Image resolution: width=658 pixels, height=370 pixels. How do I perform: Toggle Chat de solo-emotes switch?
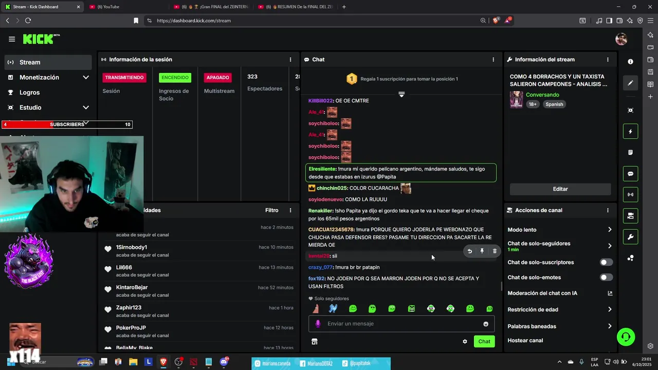pyautogui.click(x=607, y=277)
